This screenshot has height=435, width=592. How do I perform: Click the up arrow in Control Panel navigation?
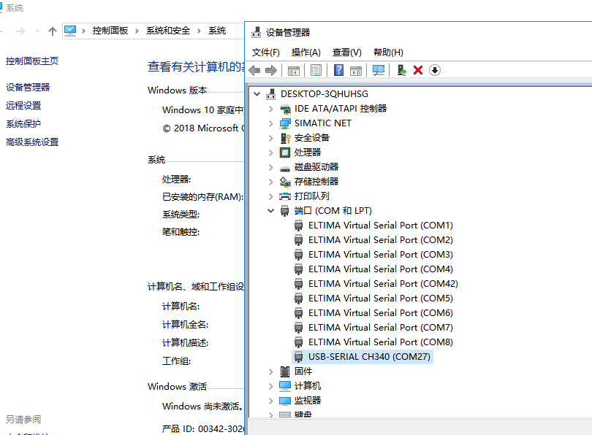(x=52, y=31)
